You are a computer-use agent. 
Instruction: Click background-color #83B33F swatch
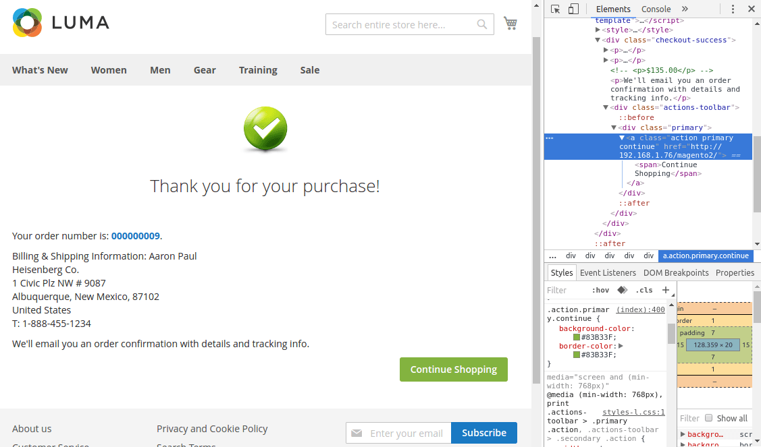pyautogui.click(x=577, y=337)
